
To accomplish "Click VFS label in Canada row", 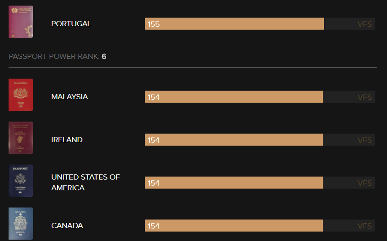I will pos(365,226).
